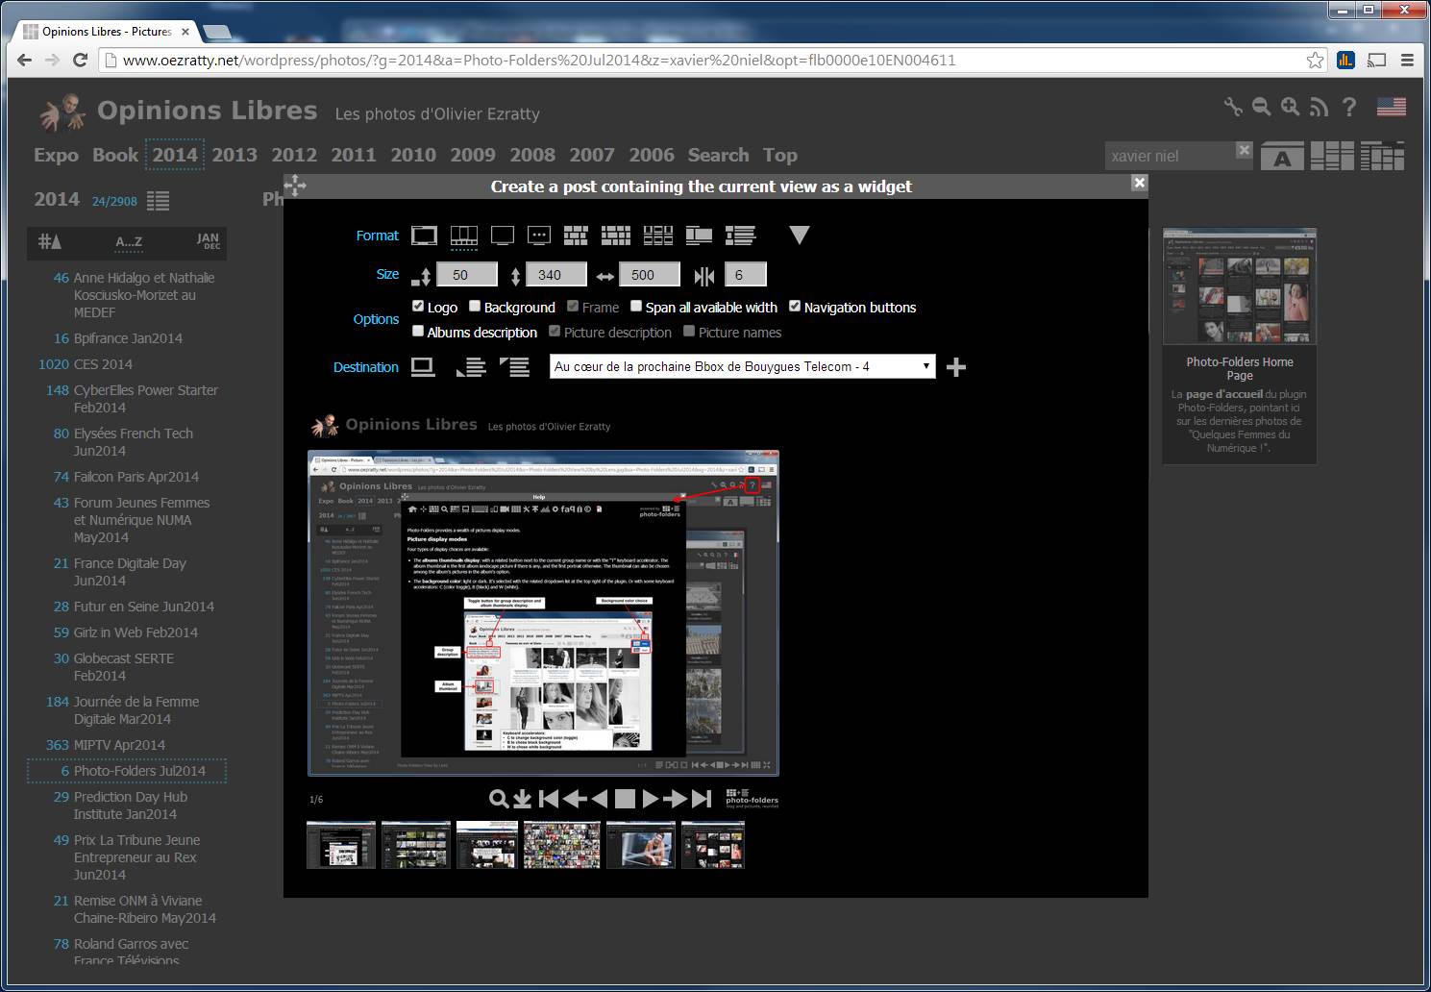
Task: Select the first Format layout icon
Action: pyautogui.click(x=424, y=236)
